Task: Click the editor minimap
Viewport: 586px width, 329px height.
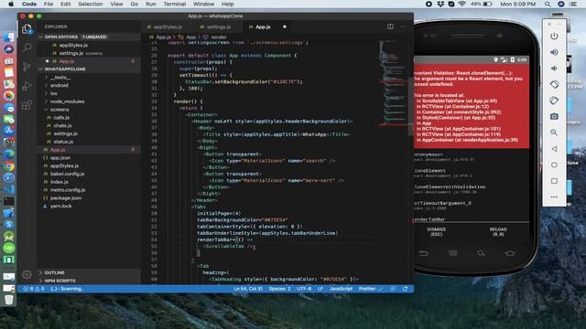Action: (393, 83)
